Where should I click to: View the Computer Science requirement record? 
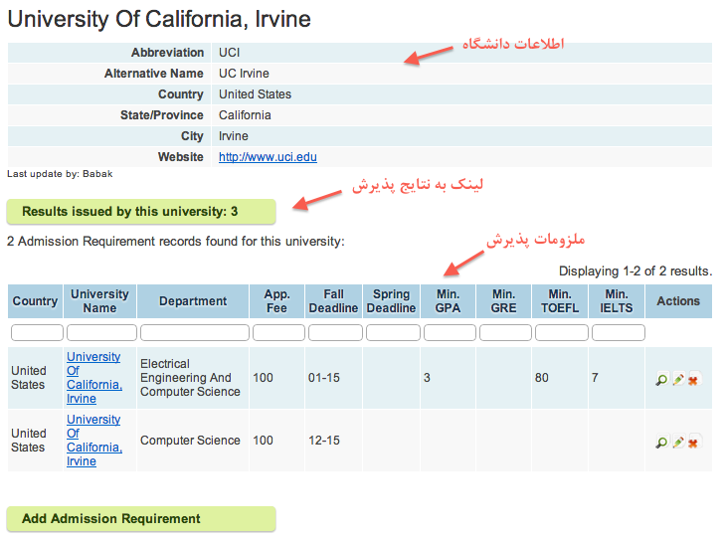click(x=661, y=442)
